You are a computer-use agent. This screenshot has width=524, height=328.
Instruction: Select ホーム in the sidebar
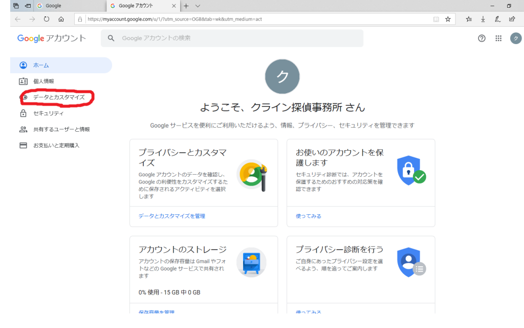[x=61, y=65]
